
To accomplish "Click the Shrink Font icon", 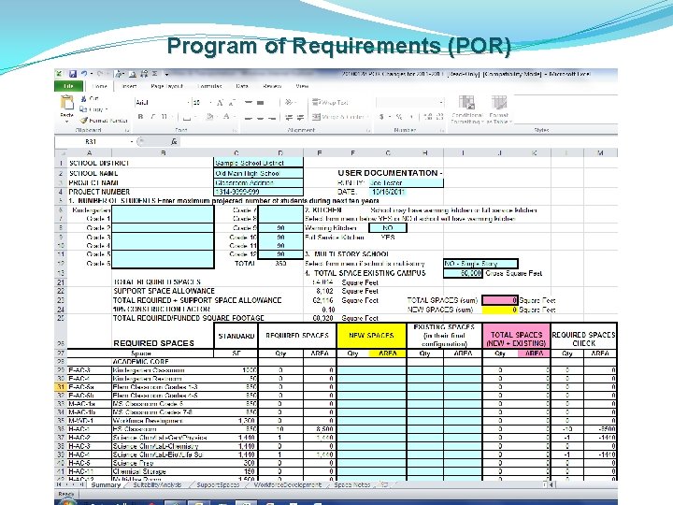I will (x=232, y=103).
